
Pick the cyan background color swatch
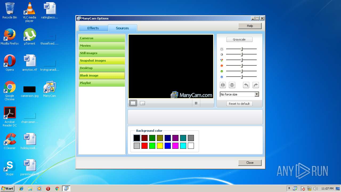183,146
